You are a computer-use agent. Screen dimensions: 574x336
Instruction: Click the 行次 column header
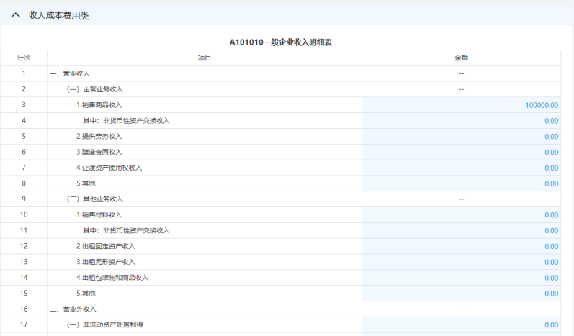tap(24, 58)
